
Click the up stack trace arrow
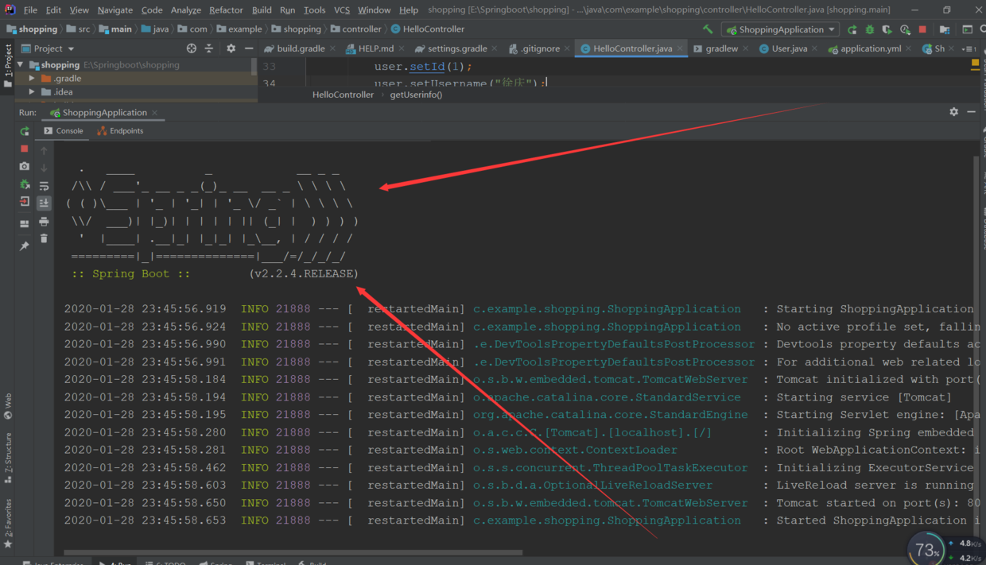(x=44, y=150)
